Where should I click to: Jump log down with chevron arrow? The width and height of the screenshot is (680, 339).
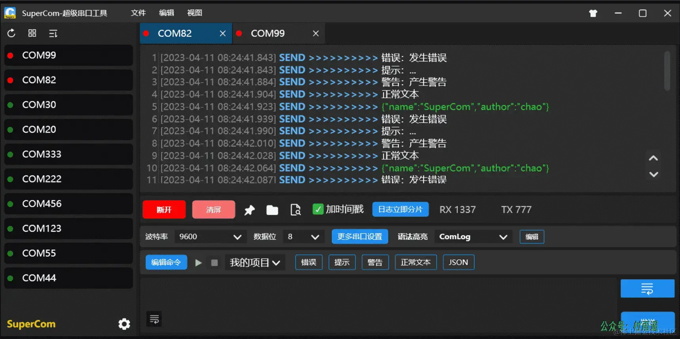tap(653, 174)
